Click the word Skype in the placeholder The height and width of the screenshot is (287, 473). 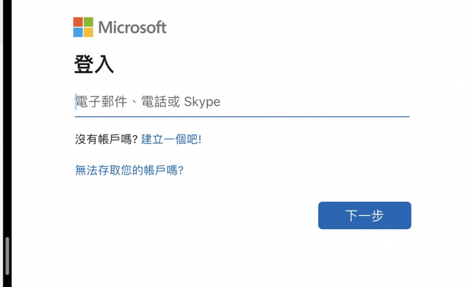(x=202, y=102)
